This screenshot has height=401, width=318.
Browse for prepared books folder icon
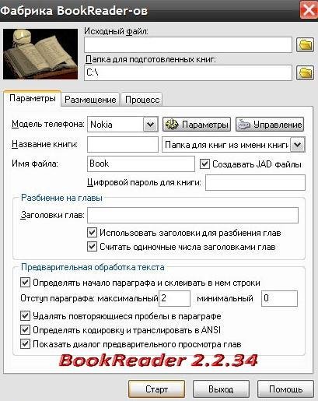(x=305, y=72)
